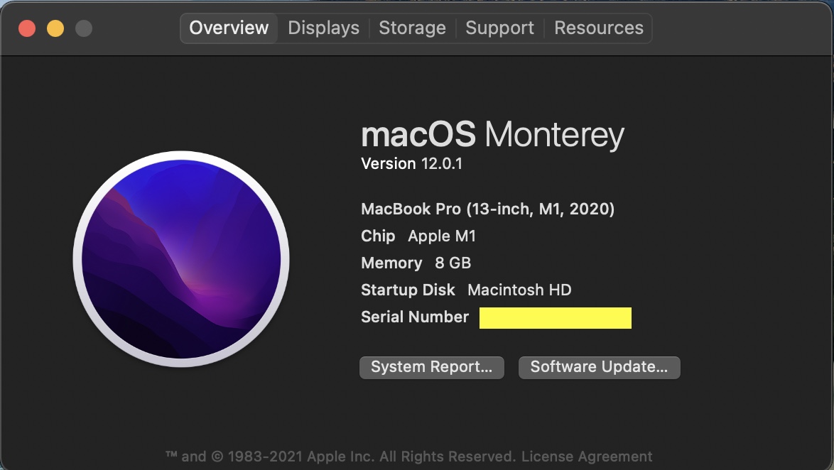Click the yellow block covering the serial number
The image size is (834, 470).
point(555,318)
